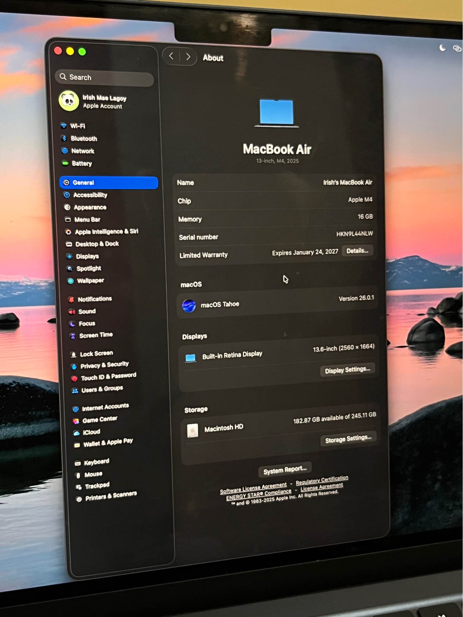Go forward with the right chevron
The image size is (463, 617).
click(188, 57)
